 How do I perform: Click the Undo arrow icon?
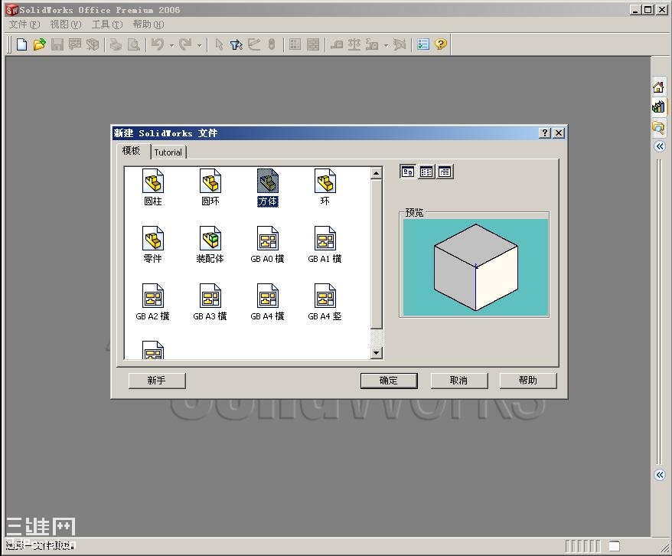pos(158,44)
